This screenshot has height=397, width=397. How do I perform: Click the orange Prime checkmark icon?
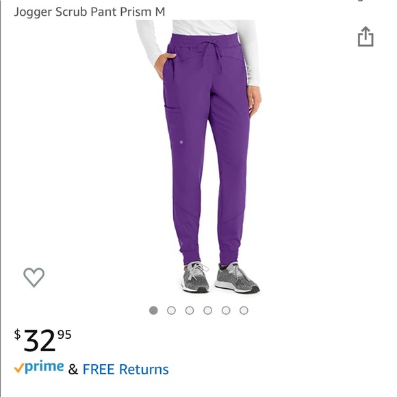tap(19, 368)
